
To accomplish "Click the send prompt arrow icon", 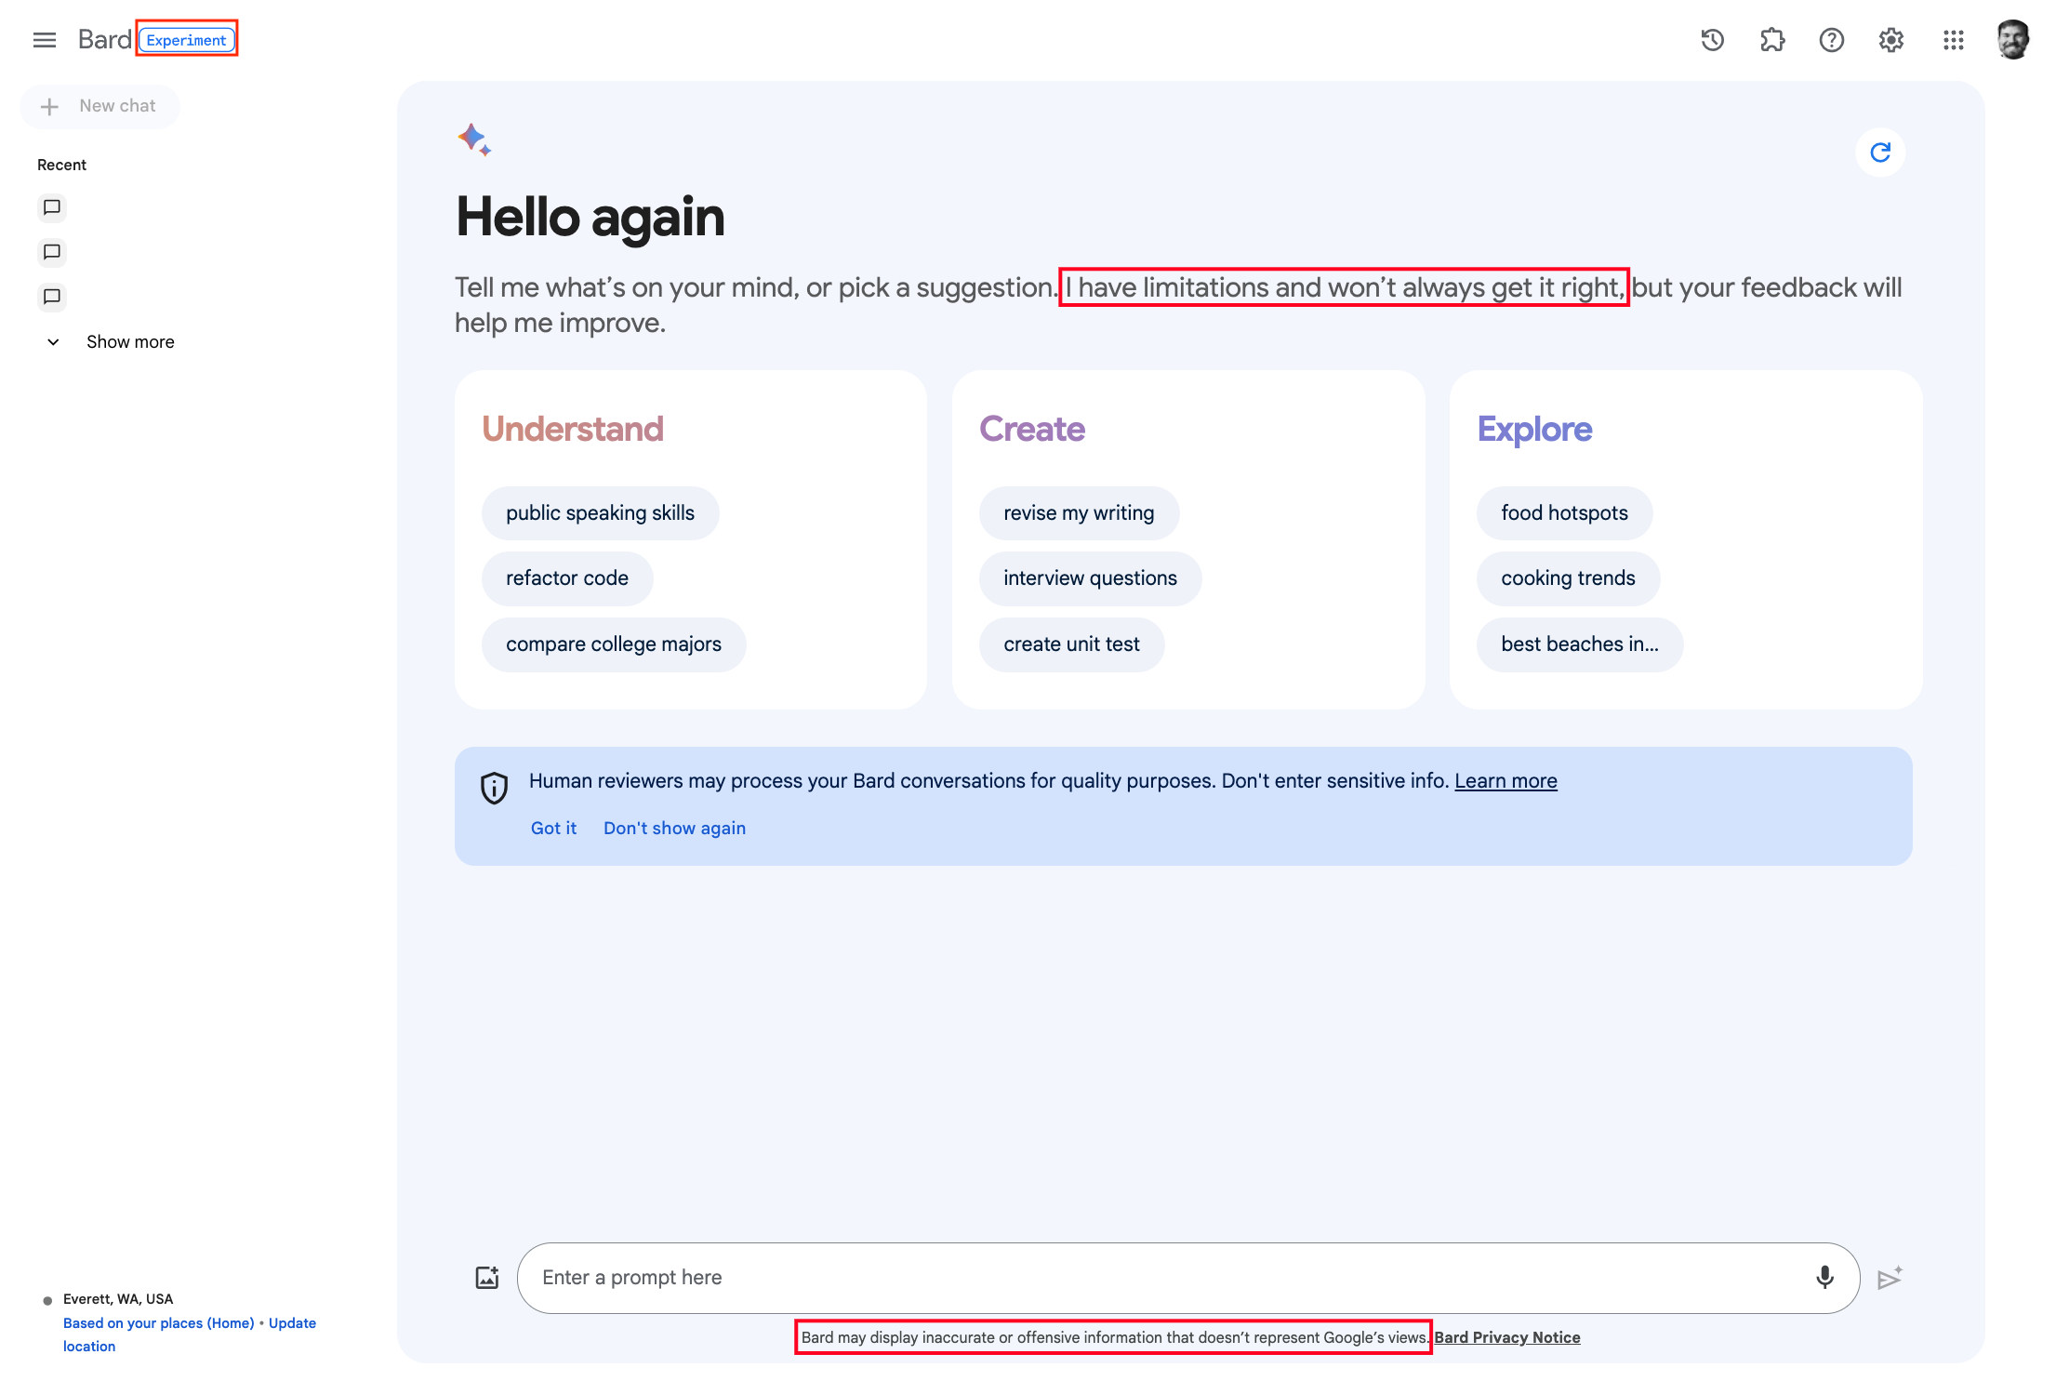I will pos(1890,1278).
